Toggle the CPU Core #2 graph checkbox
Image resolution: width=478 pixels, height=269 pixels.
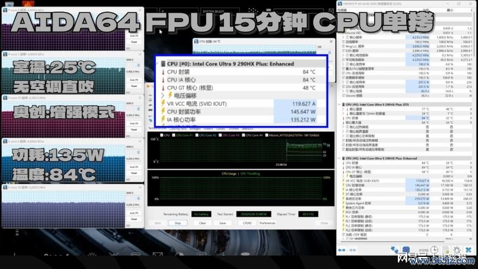(x=197, y=135)
